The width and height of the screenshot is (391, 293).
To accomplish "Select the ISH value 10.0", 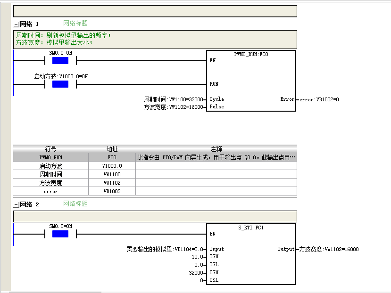I will (x=197, y=257).
